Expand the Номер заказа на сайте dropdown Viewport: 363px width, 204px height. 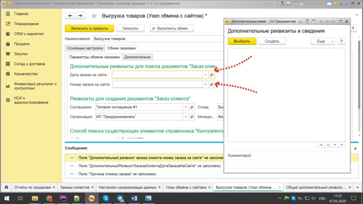click(206, 84)
